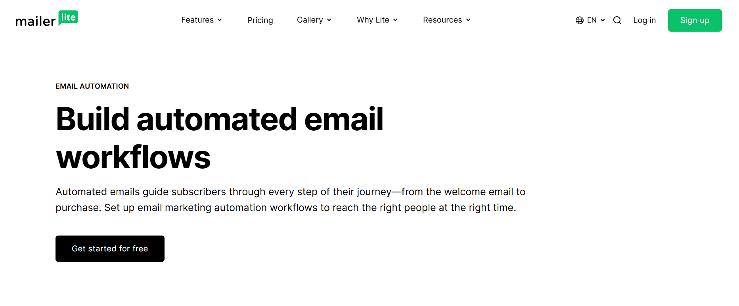Image resolution: width=739 pixels, height=306 pixels.
Task: Click the Log in link
Action: 644,20
